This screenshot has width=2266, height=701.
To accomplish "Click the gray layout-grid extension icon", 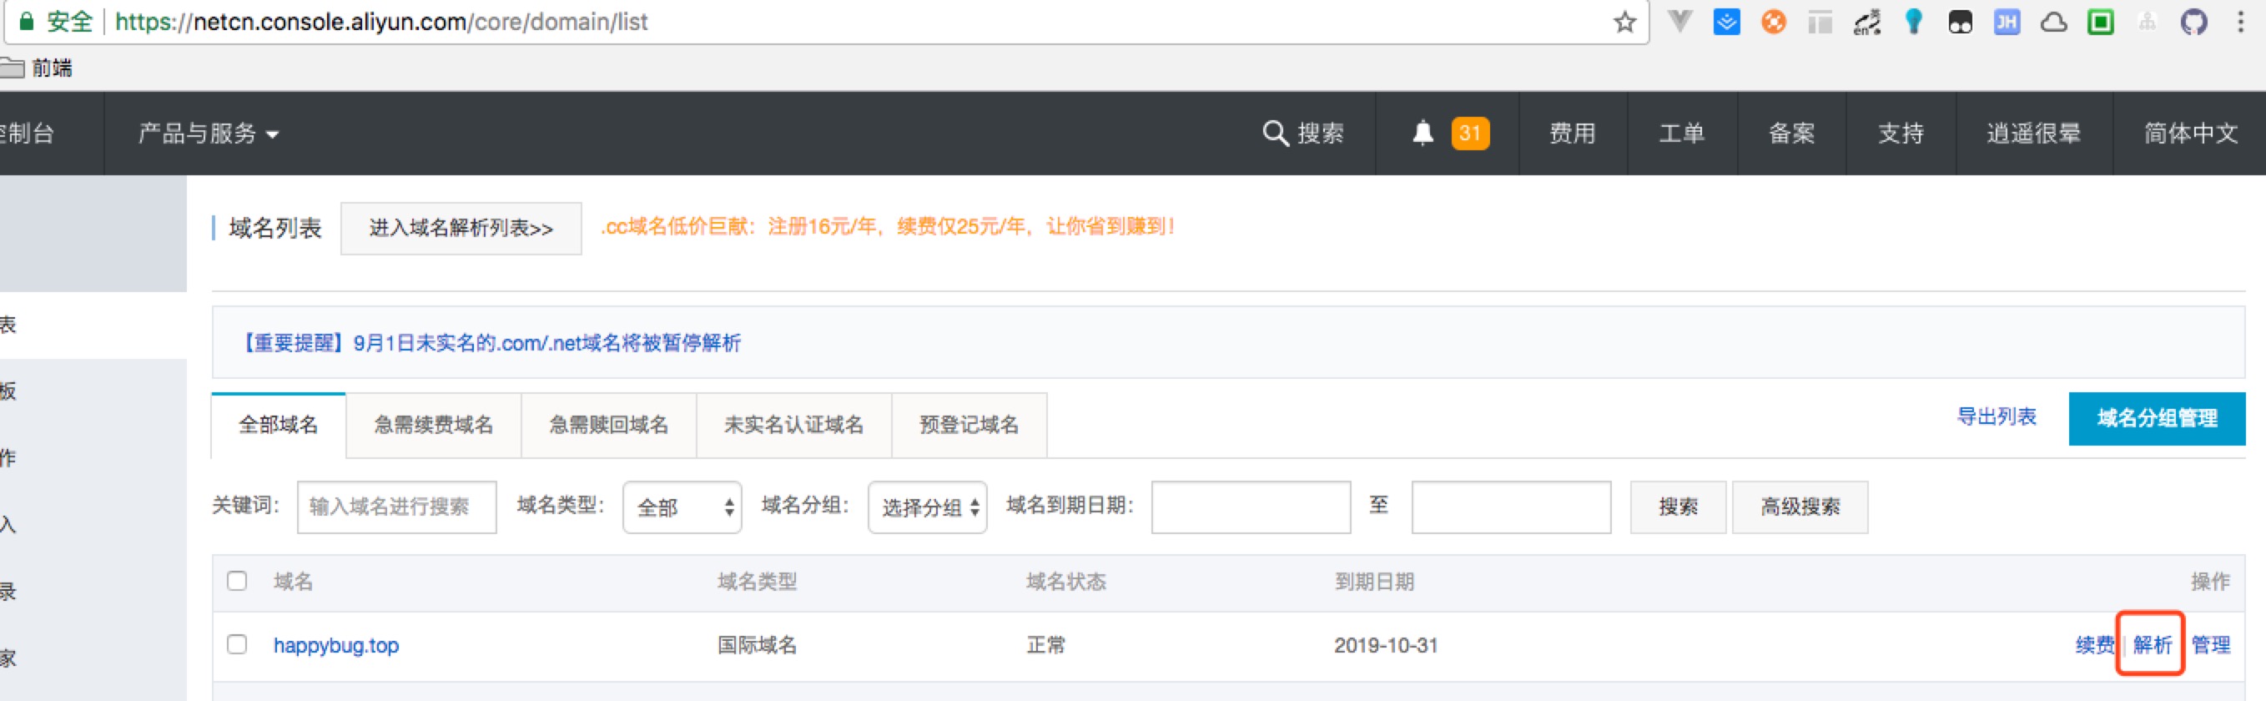I will pos(1820,22).
